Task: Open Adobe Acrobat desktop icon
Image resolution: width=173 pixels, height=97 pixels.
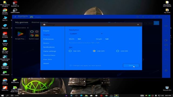Action: pyautogui.click(x=5, y=35)
